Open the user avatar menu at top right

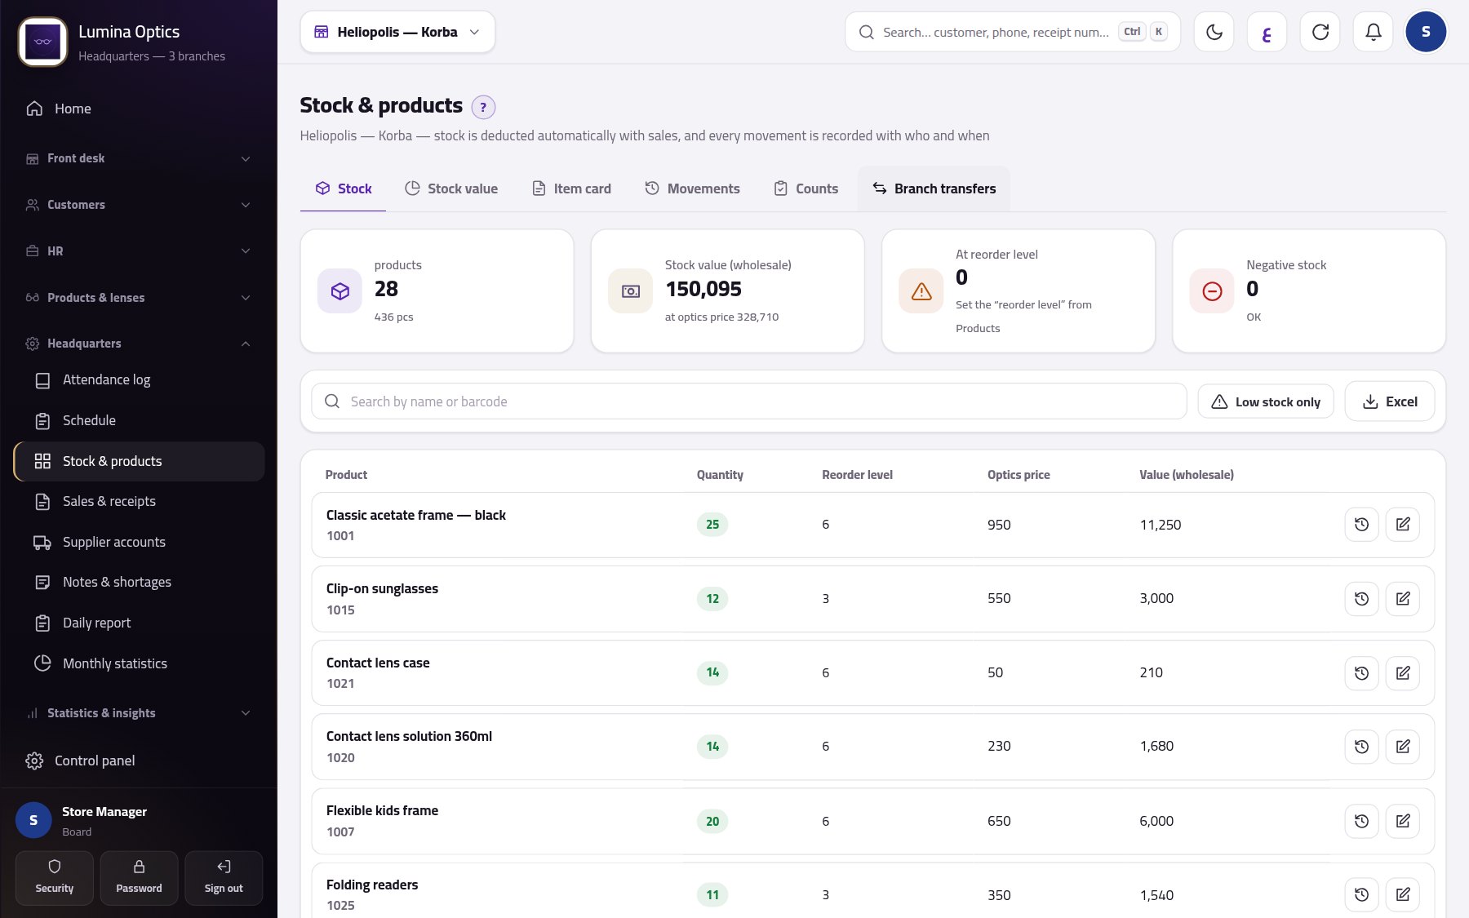click(x=1426, y=32)
